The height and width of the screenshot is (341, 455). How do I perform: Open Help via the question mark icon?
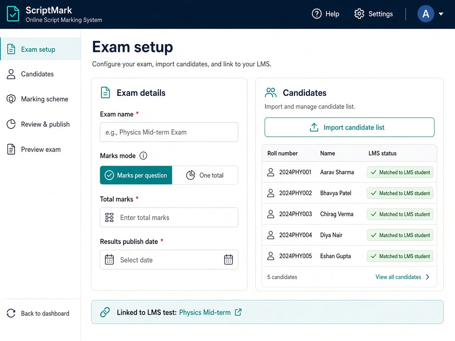(317, 14)
